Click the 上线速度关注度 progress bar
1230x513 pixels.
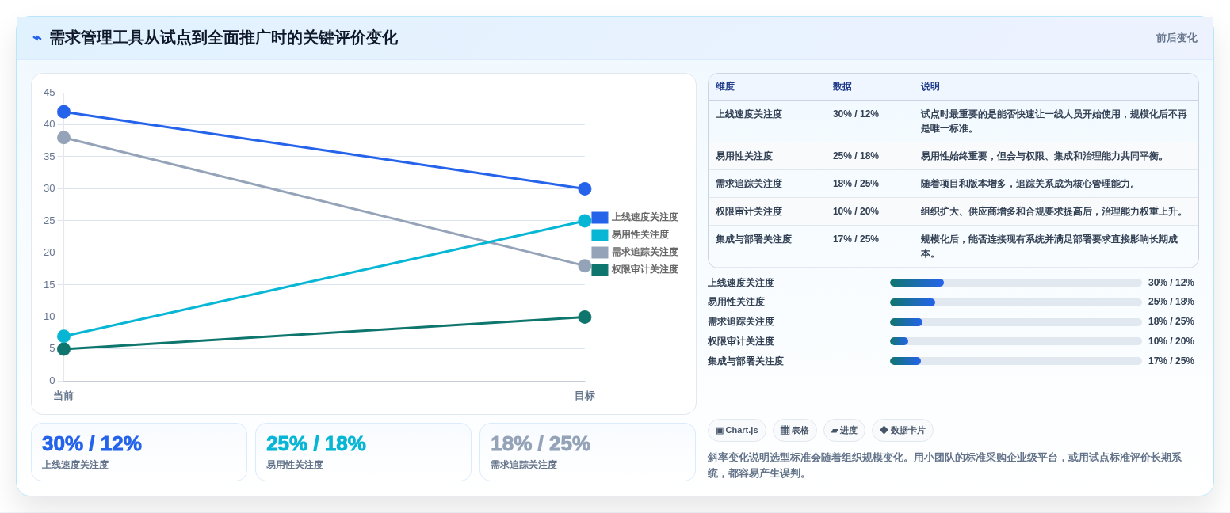point(1015,283)
